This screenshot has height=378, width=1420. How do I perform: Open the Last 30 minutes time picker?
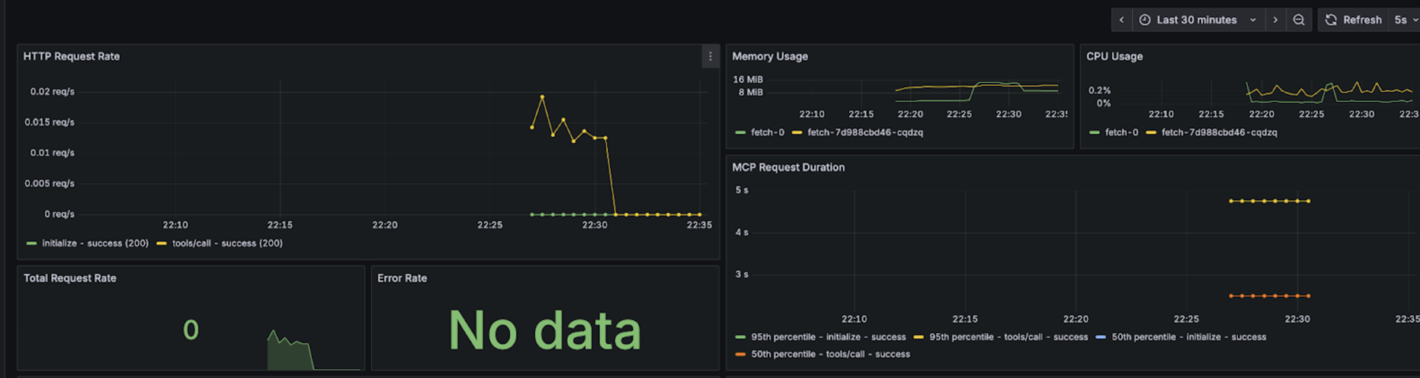(x=1198, y=20)
